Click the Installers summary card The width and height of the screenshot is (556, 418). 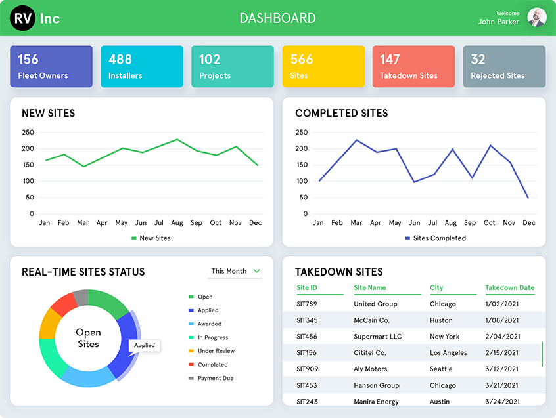(142, 66)
